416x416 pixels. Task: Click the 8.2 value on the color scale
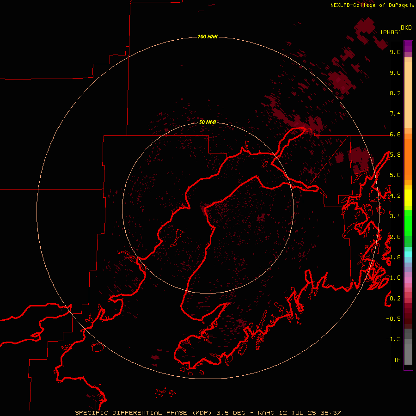coord(395,93)
